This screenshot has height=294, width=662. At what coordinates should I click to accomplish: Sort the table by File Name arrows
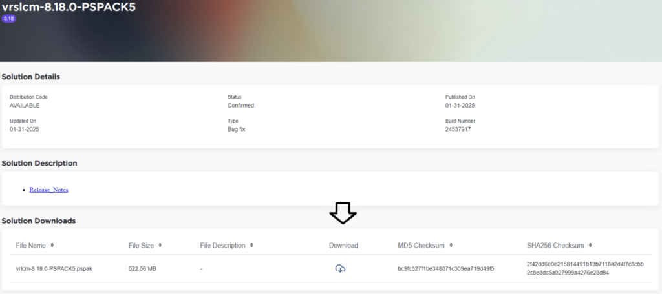point(52,245)
